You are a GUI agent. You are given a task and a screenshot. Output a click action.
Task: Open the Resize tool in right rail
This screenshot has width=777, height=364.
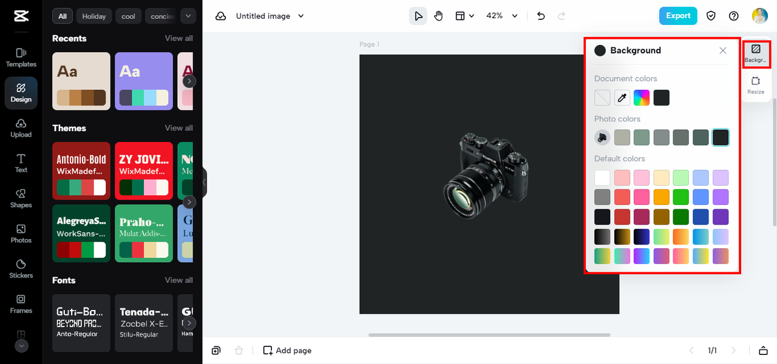(756, 86)
